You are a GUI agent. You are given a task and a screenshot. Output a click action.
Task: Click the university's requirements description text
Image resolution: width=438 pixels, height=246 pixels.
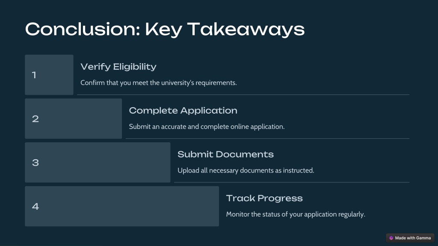coord(159,83)
